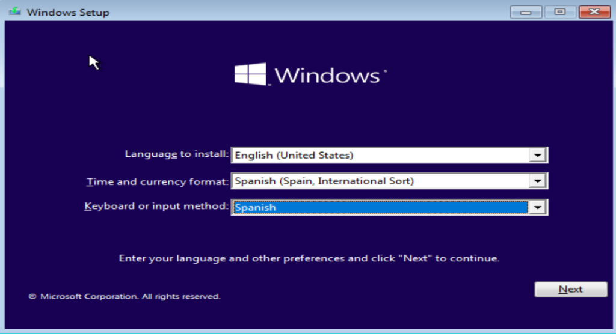
Task: Click the 'Time and currency format:' label
Action: pyautogui.click(x=157, y=182)
